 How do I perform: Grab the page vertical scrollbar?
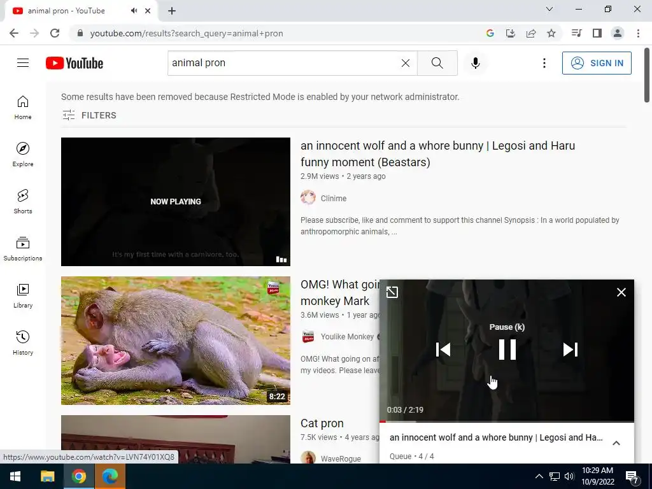[647, 75]
